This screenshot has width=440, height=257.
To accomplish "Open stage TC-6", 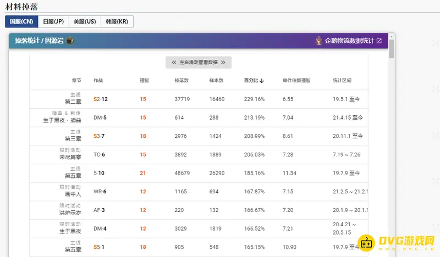I will [x=99, y=155].
